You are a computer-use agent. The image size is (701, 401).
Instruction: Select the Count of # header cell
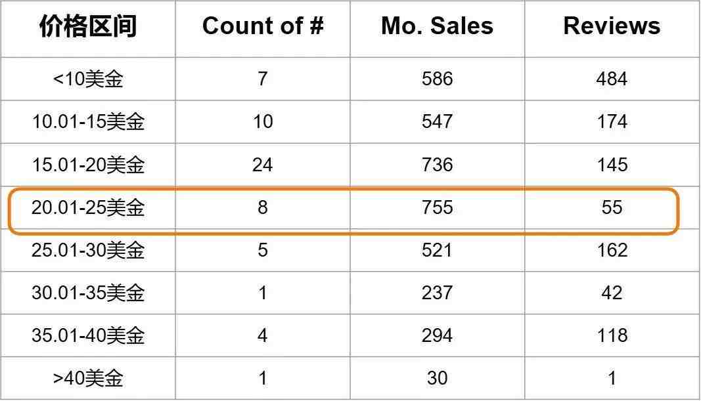(263, 26)
